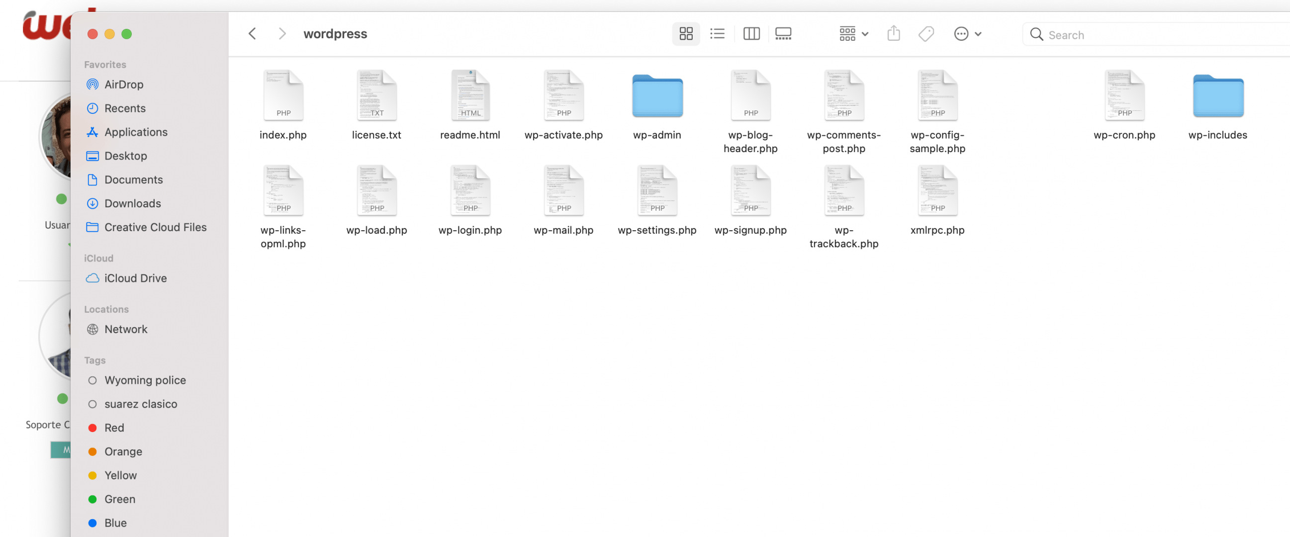This screenshot has height=537, width=1290.
Task: Open Documents in the sidebar
Action: click(x=150, y=179)
